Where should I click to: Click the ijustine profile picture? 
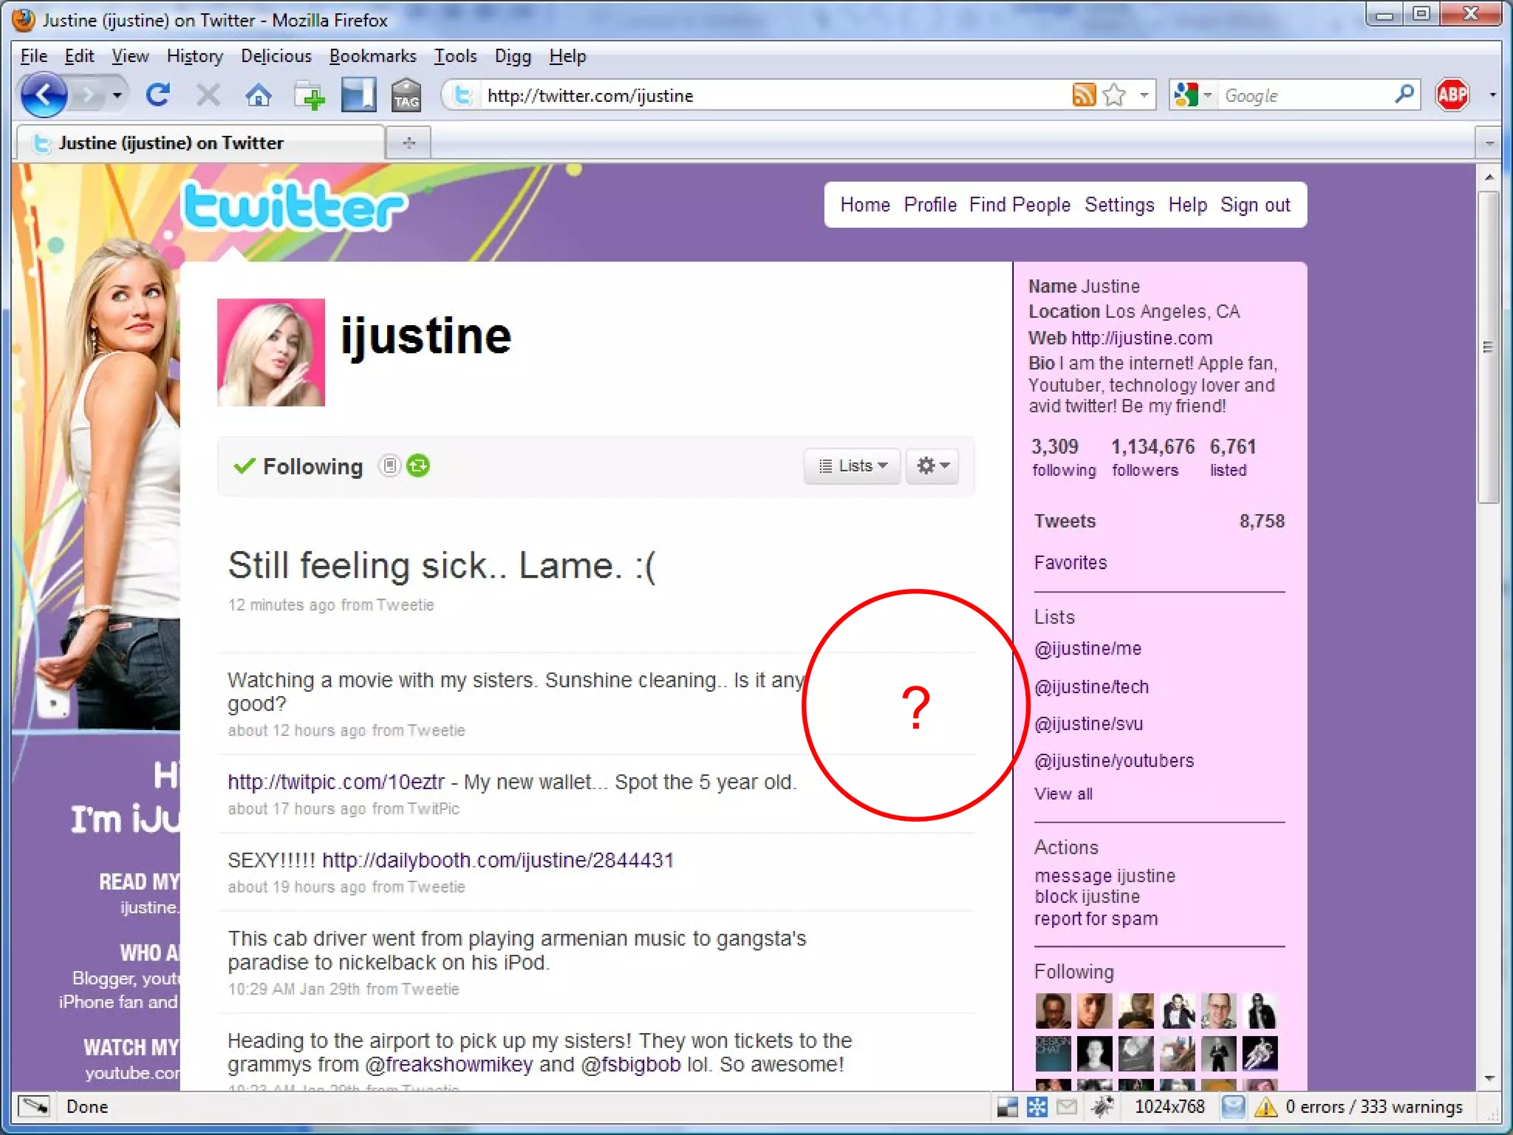[x=271, y=352]
